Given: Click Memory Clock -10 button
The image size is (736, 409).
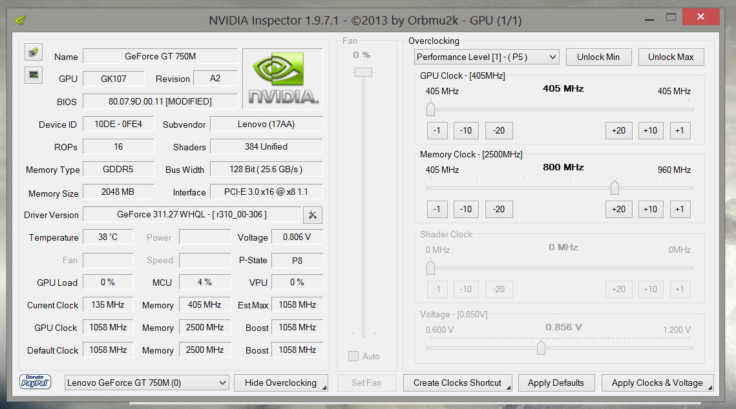Looking at the screenshot, I should tap(466, 210).
